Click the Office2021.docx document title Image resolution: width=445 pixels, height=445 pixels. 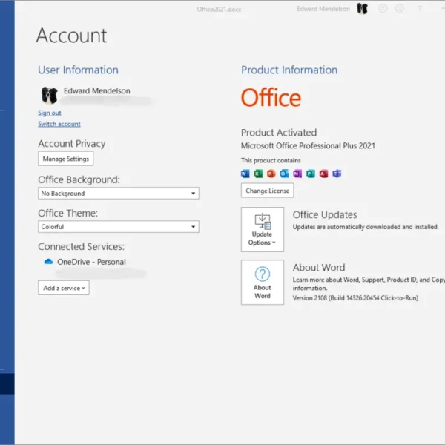pyautogui.click(x=219, y=10)
